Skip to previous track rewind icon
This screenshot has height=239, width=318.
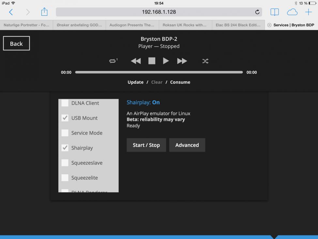[136, 61]
